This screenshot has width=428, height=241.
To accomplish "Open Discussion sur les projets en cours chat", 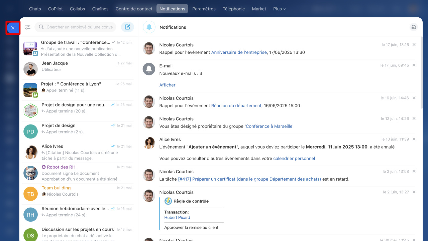I will (78, 233).
